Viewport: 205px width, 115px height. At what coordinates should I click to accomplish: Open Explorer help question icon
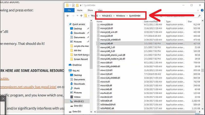[x=202, y=10]
